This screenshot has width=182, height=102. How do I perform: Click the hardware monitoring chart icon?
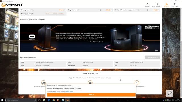[x=44, y=83]
